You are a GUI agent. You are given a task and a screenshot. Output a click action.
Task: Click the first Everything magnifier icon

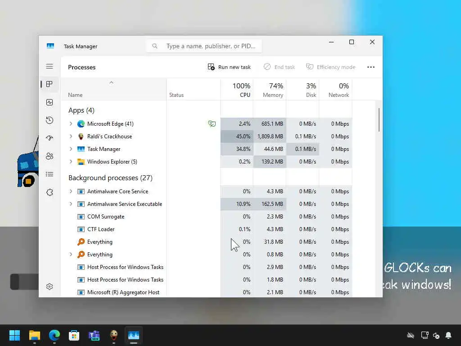(x=81, y=242)
